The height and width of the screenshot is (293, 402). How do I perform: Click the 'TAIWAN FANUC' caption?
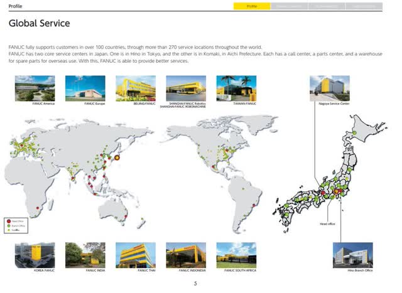click(x=245, y=104)
